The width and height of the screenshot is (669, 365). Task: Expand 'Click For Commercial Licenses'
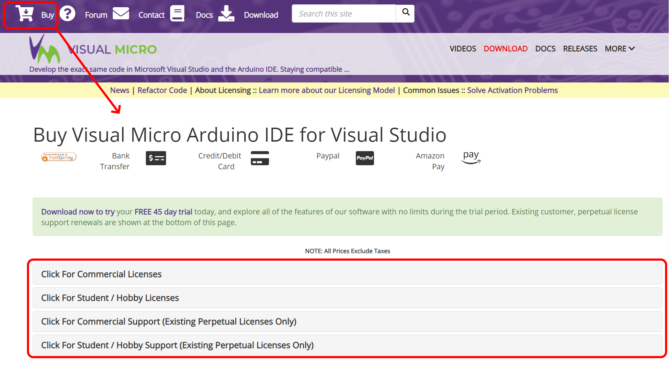point(347,274)
